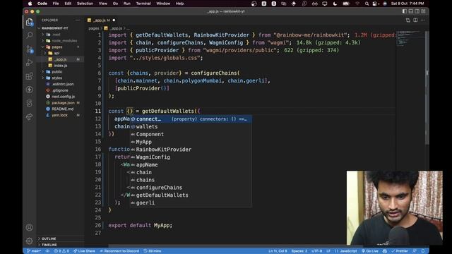Viewport: 452px width, 254px height.
Task: Open Explorer More Actions ellipsis
Action: (x=78, y=20)
